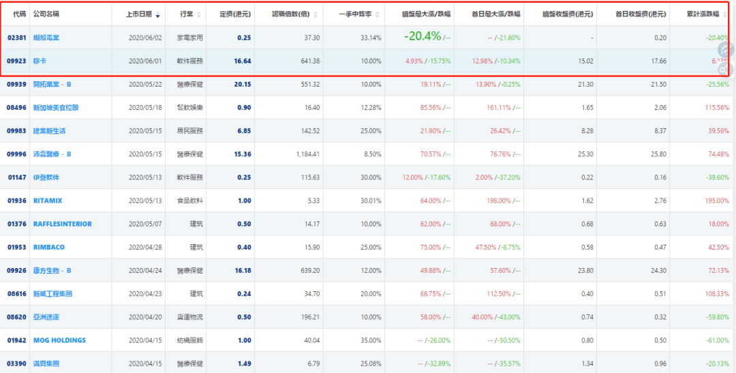Open 新威工程集團 company link
Image resolution: width=736 pixels, height=373 pixels.
(x=52, y=294)
